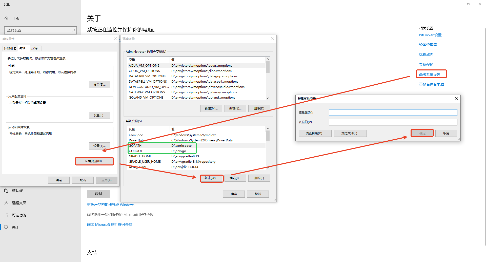Screen dimensions: 486x262
Task: Switch to the Computer Name tab
Action: [10, 48]
